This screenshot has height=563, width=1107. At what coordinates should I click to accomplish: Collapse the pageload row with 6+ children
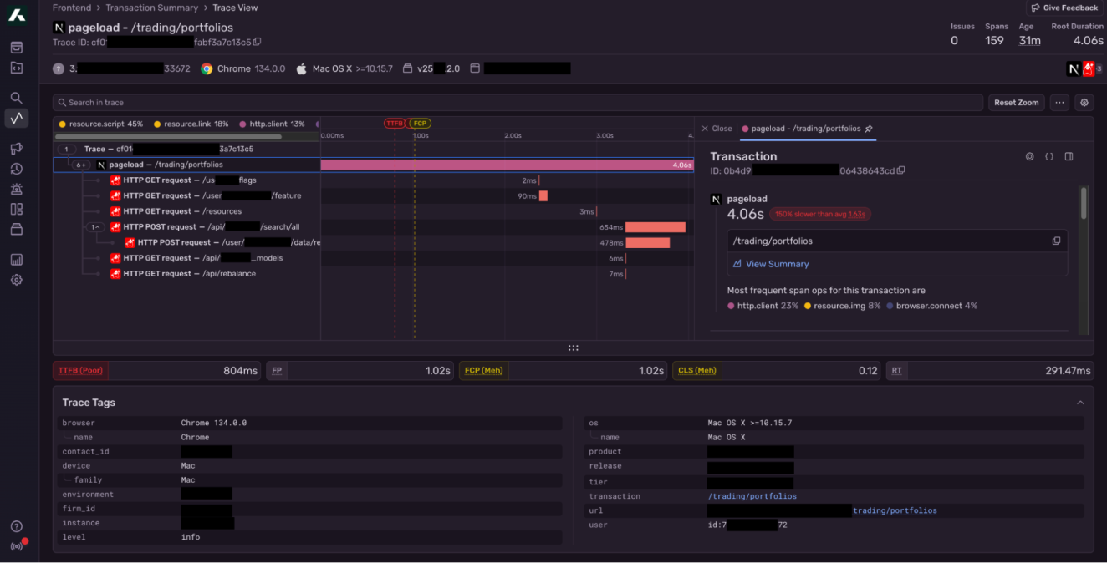point(80,165)
